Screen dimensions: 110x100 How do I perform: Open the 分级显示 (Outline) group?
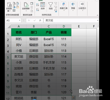[x=82, y=6]
